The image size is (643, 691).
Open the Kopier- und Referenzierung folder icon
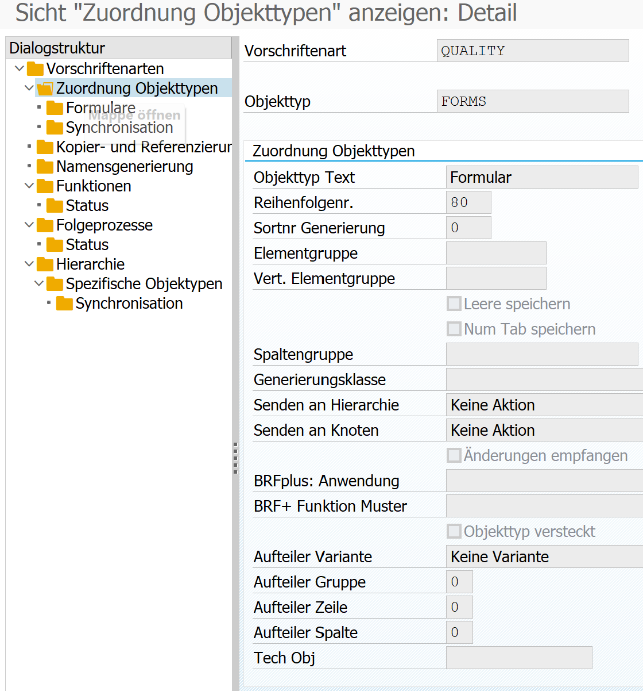45,147
